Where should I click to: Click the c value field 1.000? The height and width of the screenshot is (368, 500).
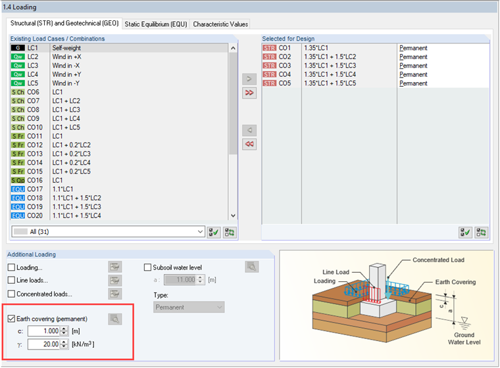click(44, 331)
